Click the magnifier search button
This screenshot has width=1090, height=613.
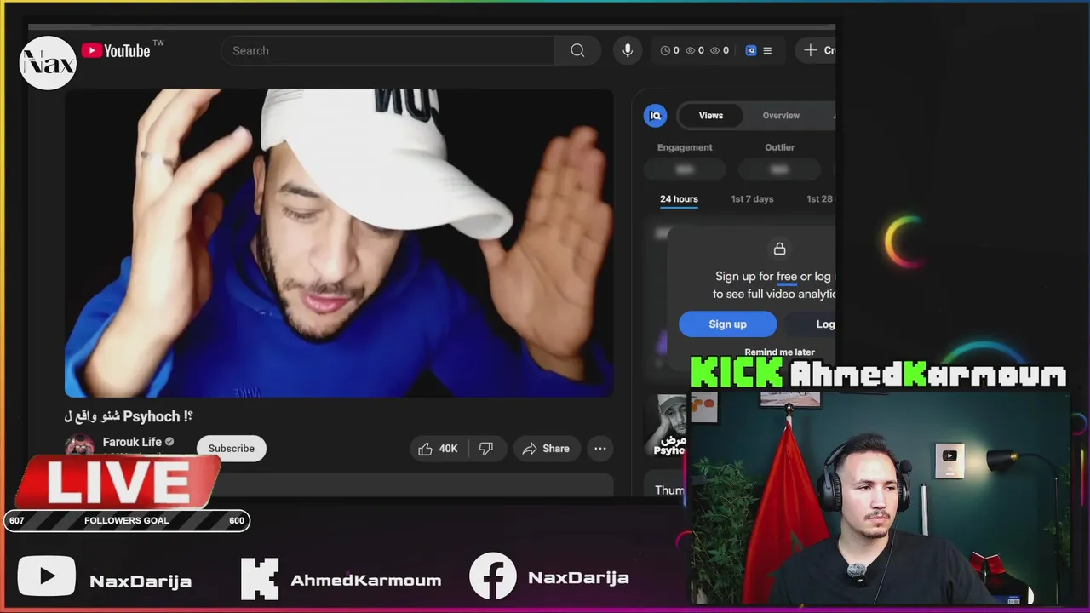577,51
